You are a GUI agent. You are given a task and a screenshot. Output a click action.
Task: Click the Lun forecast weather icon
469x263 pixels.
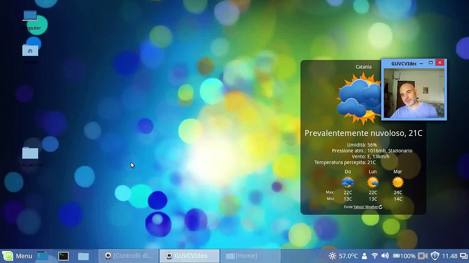[373, 182]
